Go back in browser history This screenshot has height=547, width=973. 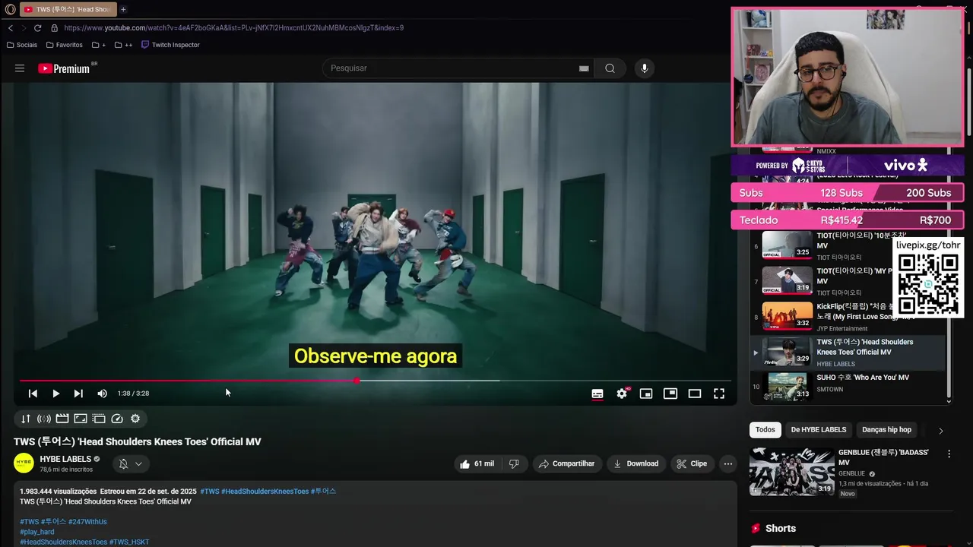pos(11,28)
